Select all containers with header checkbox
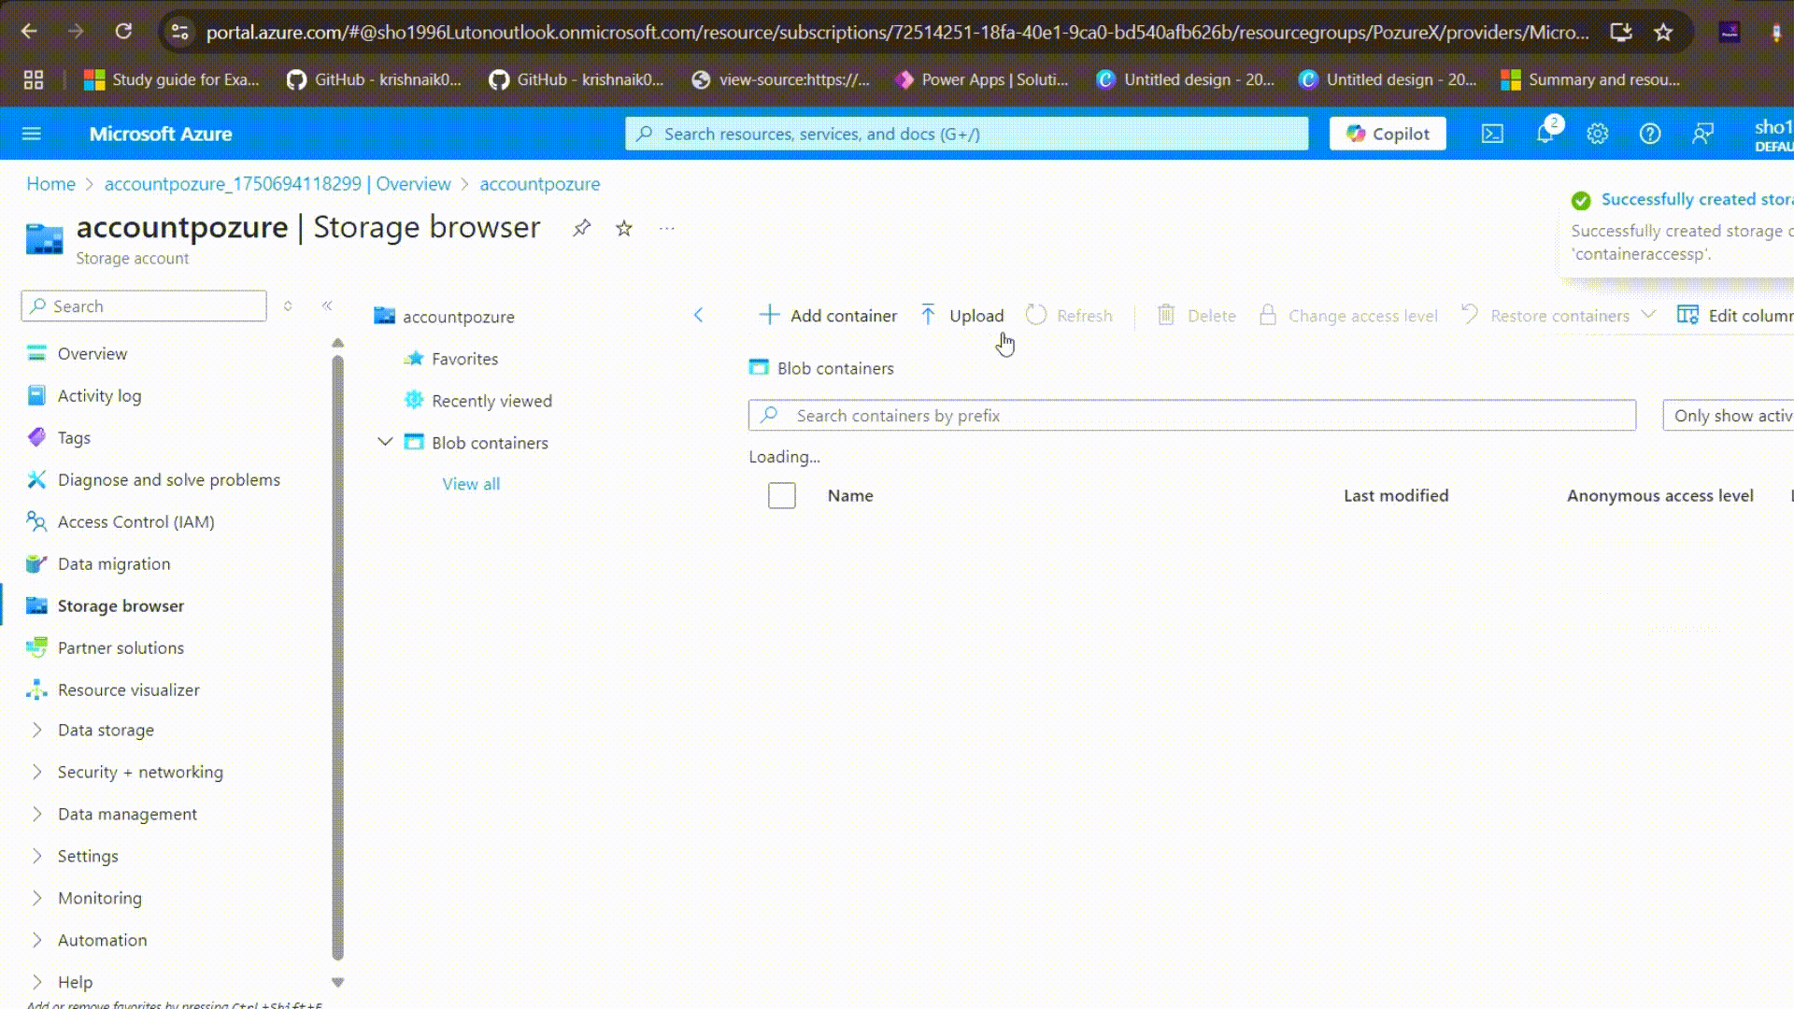 (x=782, y=495)
